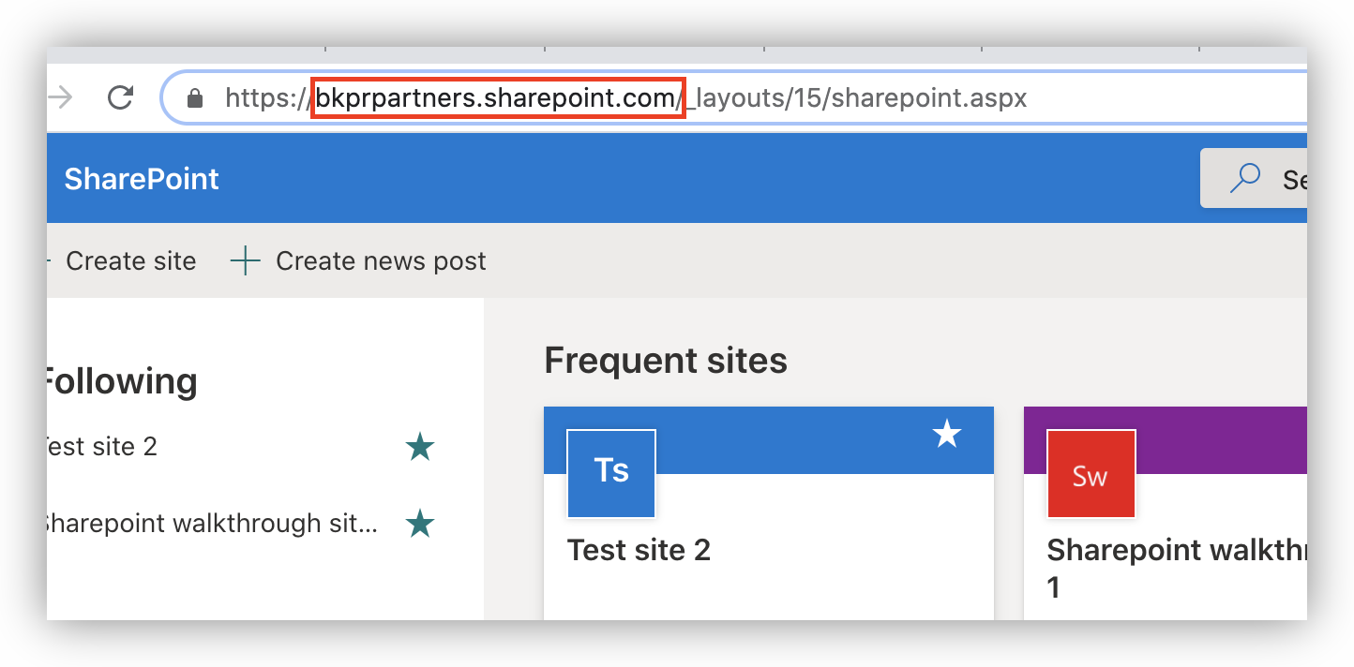This screenshot has width=1354, height=667.
Task: Open Test site 2 from Following list
Action: (x=101, y=447)
